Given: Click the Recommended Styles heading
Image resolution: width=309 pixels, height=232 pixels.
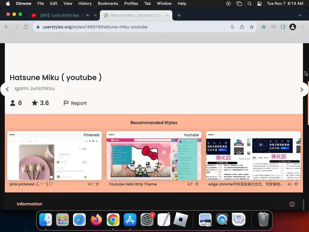Looking at the screenshot, I should coord(154,123).
